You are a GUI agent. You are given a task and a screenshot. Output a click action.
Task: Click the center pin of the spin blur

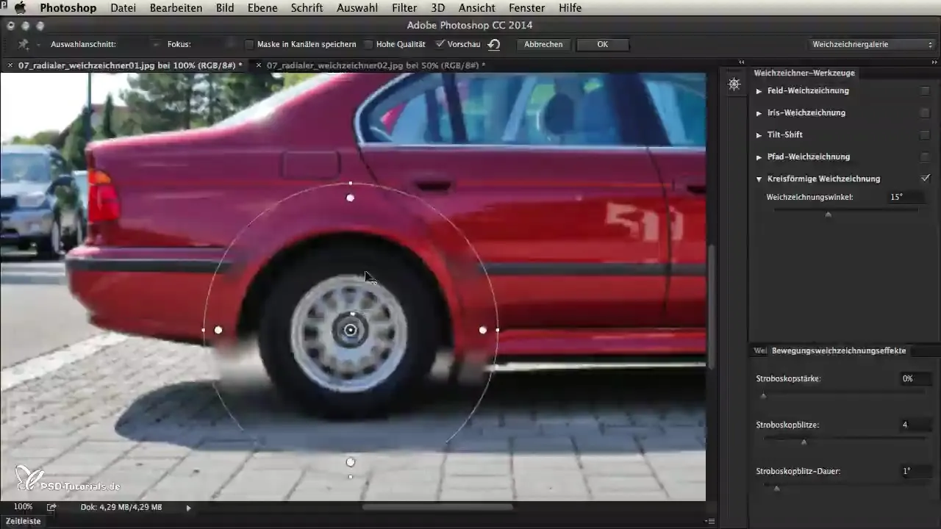click(351, 331)
